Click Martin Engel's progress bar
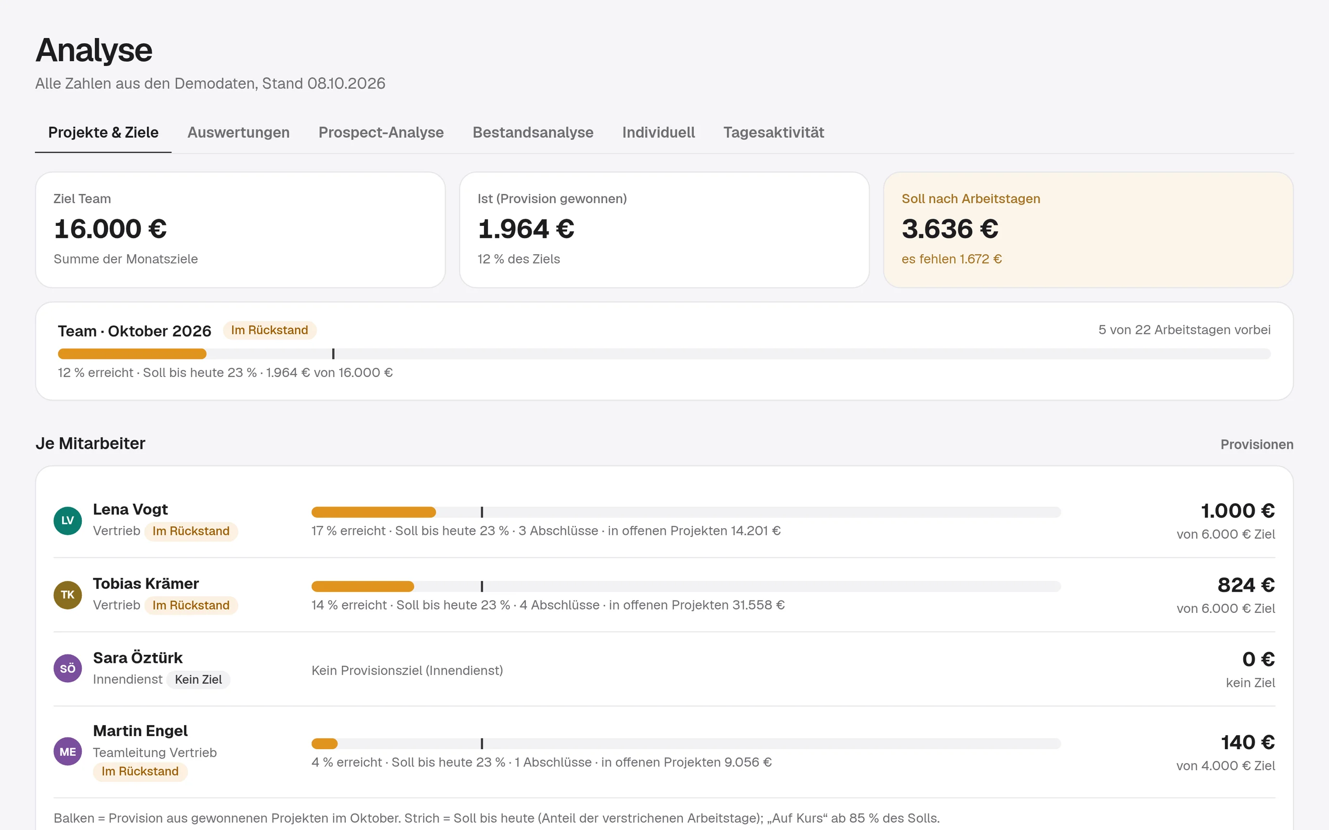Image resolution: width=1329 pixels, height=830 pixels. pyautogui.click(x=686, y=744)
